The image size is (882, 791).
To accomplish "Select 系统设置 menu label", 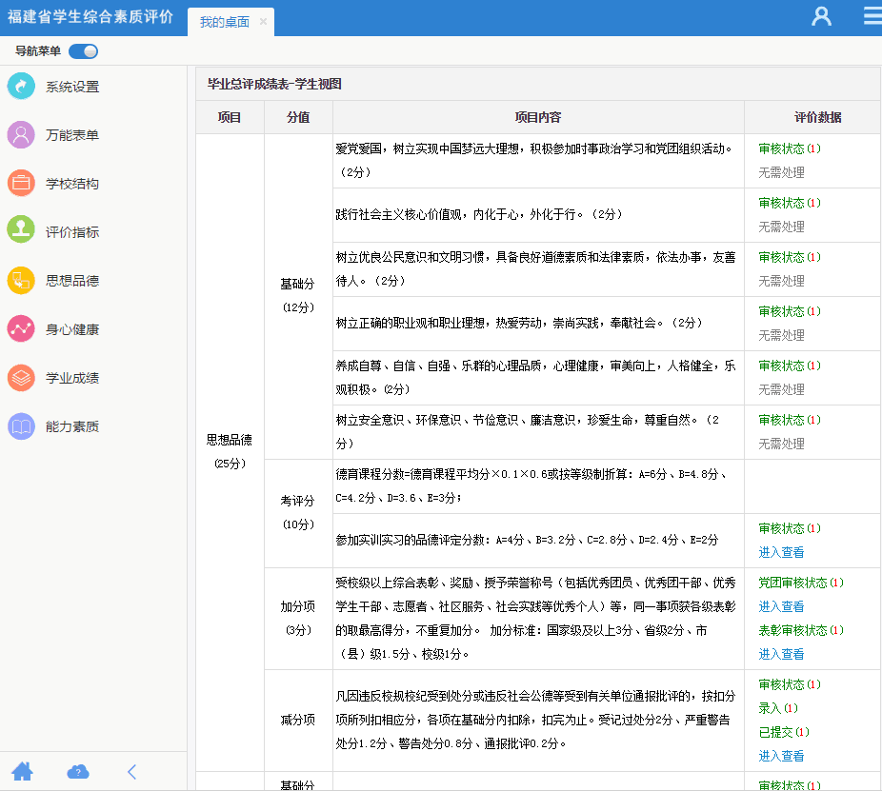I will pos(72,87).
